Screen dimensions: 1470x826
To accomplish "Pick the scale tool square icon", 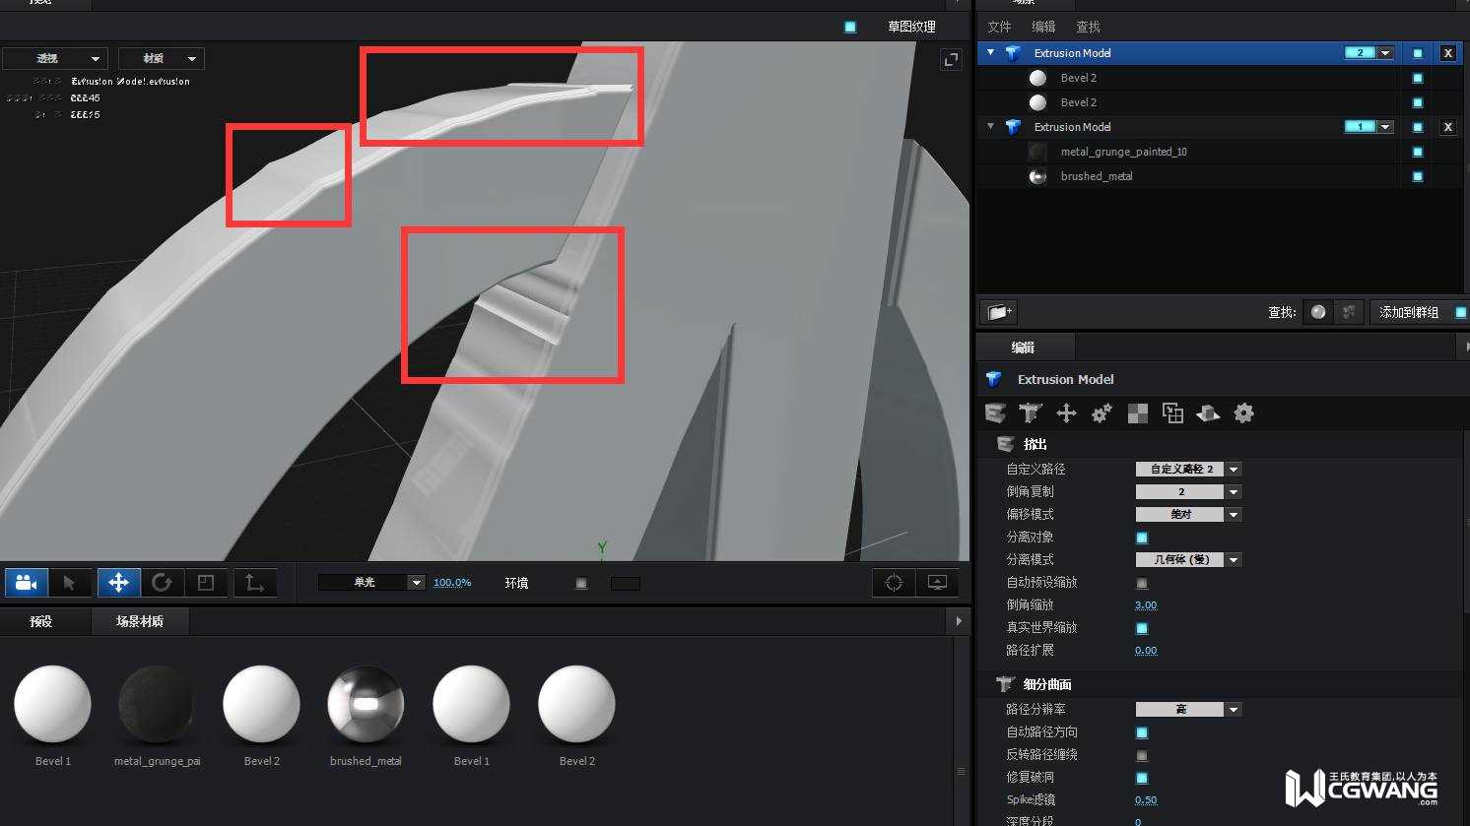I will (206, 583).
